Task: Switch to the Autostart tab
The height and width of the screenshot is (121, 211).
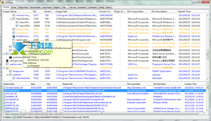Action: click(x=82, y=7)
